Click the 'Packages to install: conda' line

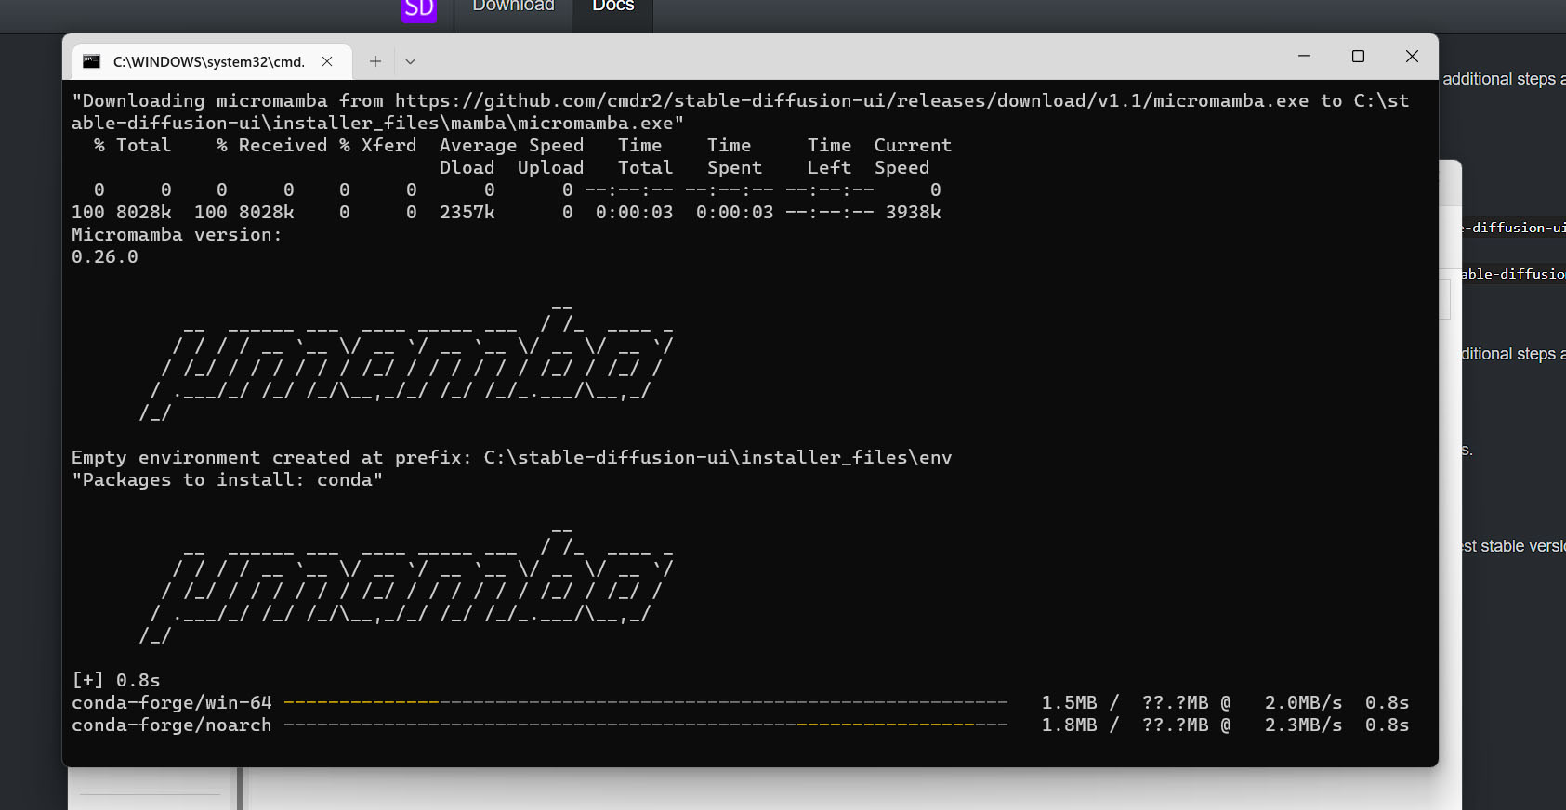[228, 479]
